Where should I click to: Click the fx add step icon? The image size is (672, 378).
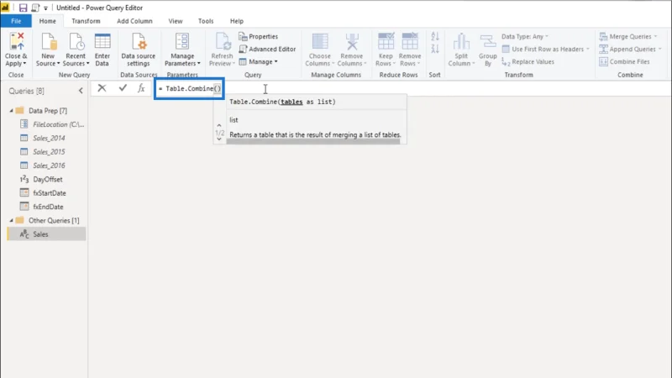pos(141,88)
